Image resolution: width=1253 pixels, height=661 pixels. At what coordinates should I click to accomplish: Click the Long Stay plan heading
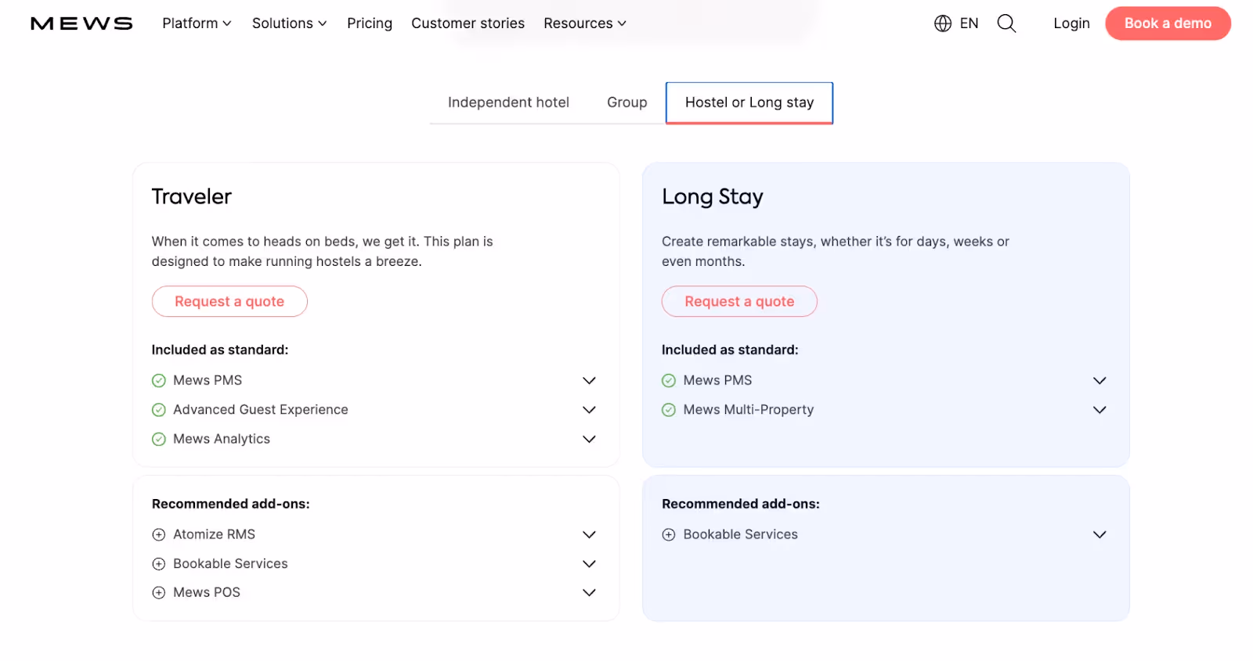coord(713,197)
